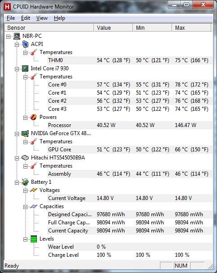This screenshot has width=217, height=273.
Task: Collapse the Intel Core i7 930 node
Action: tap(17, 69)
